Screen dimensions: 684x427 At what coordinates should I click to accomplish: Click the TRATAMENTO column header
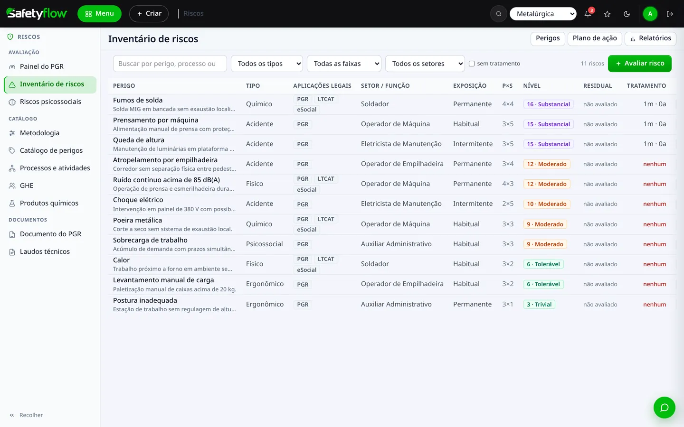click(646, 86)
